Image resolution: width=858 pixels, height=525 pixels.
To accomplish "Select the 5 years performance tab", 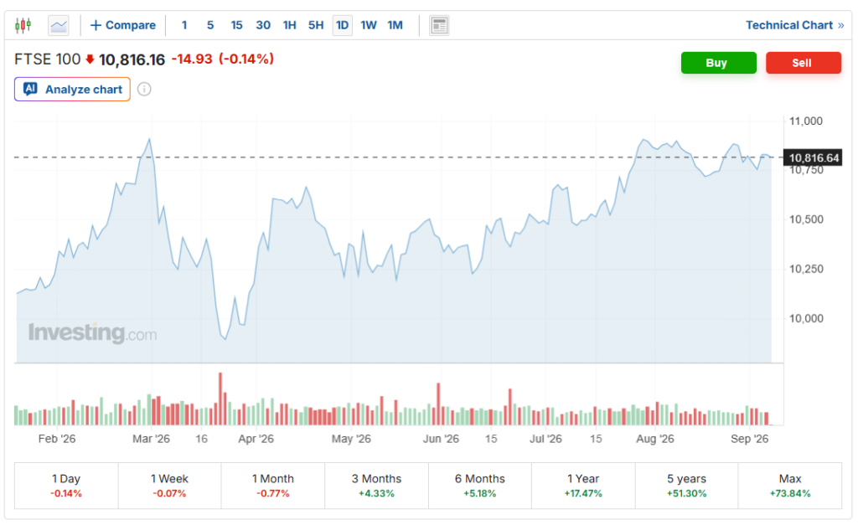I will (686, 486).
